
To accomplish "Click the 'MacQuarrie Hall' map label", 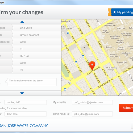I will (126, 54).
